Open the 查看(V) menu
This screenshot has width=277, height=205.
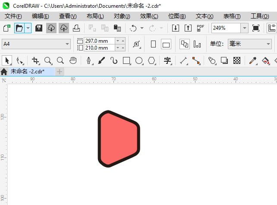click(x=68, y=16)
